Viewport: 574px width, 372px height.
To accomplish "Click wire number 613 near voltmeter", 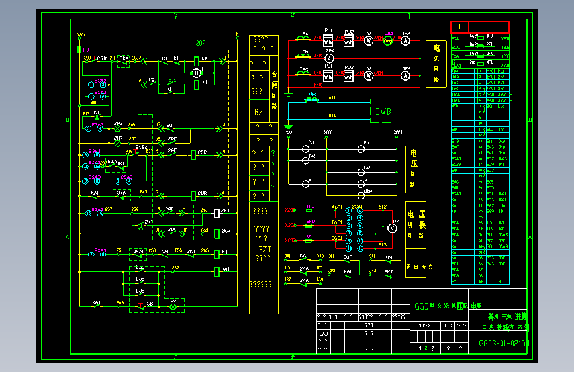I will [382, 245].
